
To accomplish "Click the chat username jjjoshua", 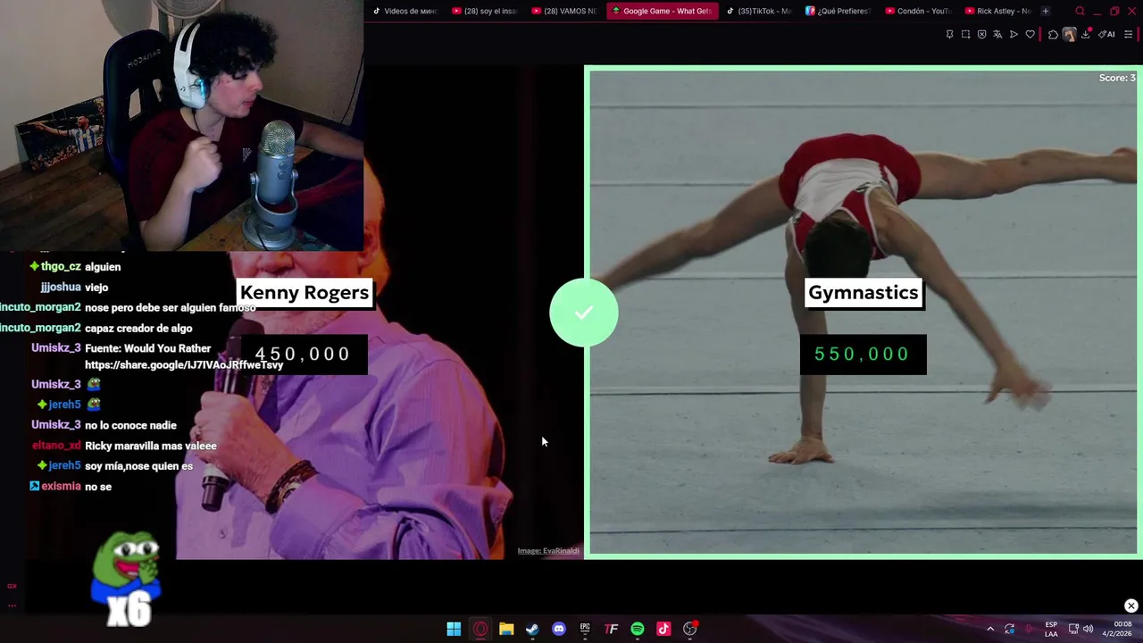I will coord(61,287).
